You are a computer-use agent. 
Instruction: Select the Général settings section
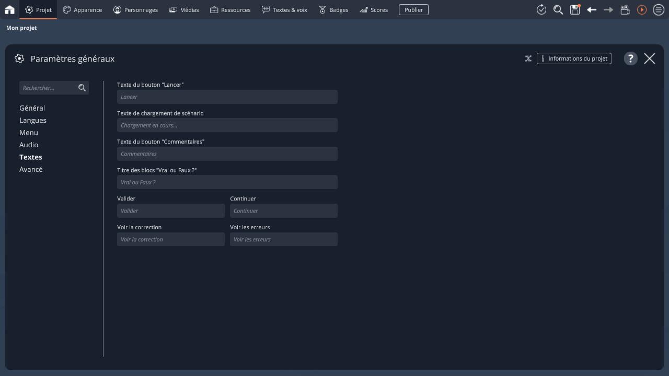click(x=32, y=108)
